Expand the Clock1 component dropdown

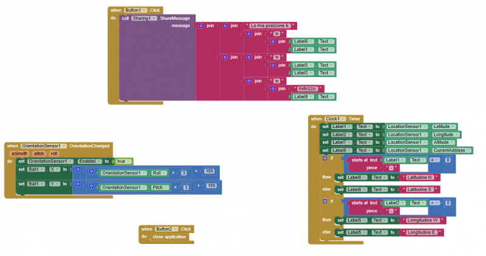334,119
